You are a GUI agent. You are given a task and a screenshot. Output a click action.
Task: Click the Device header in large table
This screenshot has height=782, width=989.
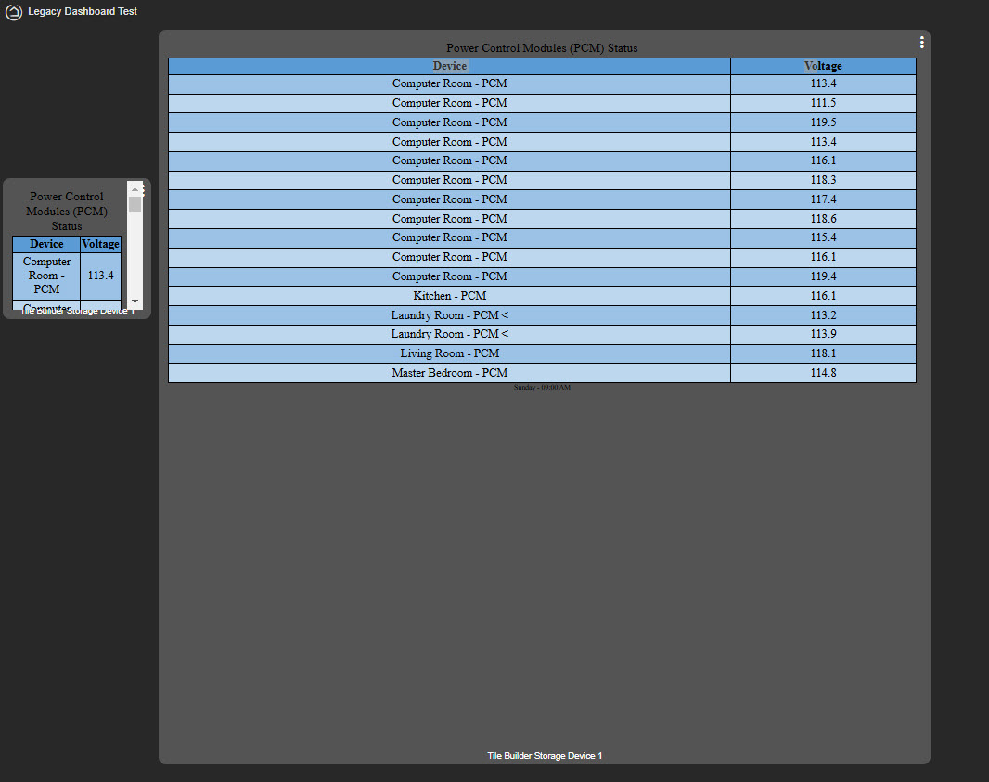[449, 66]
